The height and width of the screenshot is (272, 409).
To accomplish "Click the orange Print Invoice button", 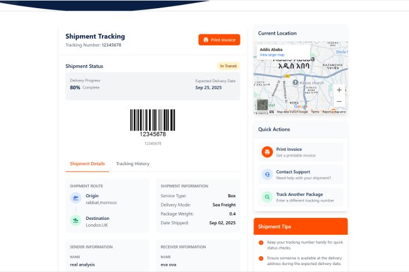I will [219, 40].
